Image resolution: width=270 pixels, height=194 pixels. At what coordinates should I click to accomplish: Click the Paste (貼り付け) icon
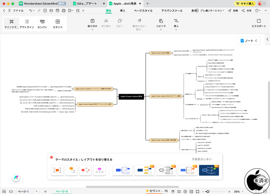pyautogui.click(x=92, y=21)
